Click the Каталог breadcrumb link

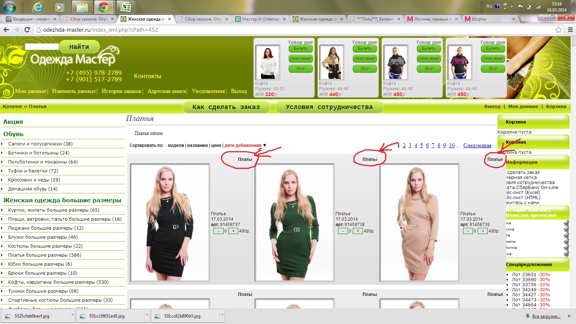(x=13, y=106)
